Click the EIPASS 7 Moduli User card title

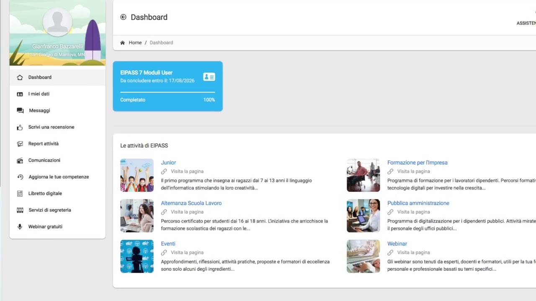pyautogui.click(x=147, y=73)
